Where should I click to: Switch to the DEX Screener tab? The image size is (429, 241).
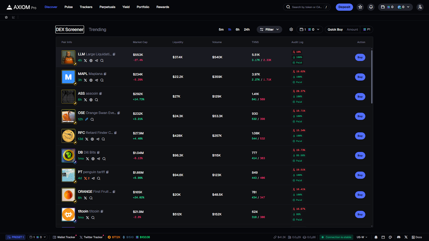[70, 29]
